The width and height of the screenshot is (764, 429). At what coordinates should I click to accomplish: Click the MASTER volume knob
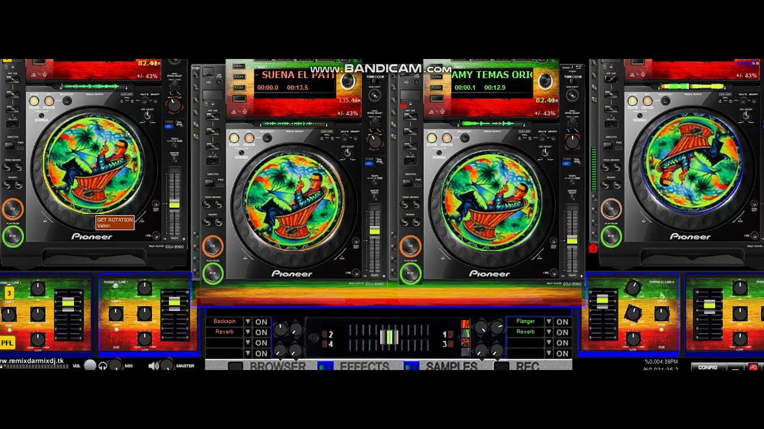coord(167,365)
